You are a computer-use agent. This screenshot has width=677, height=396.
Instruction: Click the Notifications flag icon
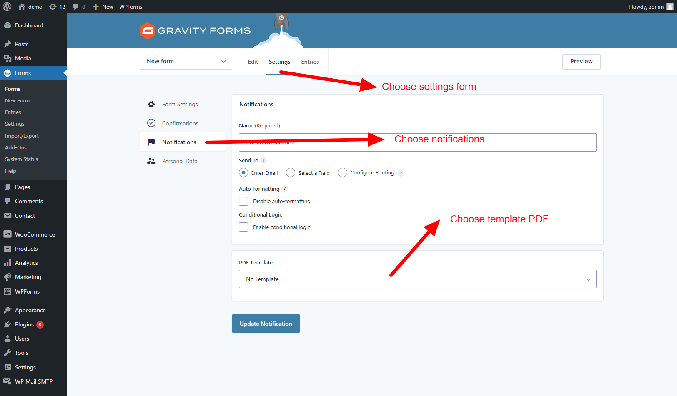pos(151,142)
